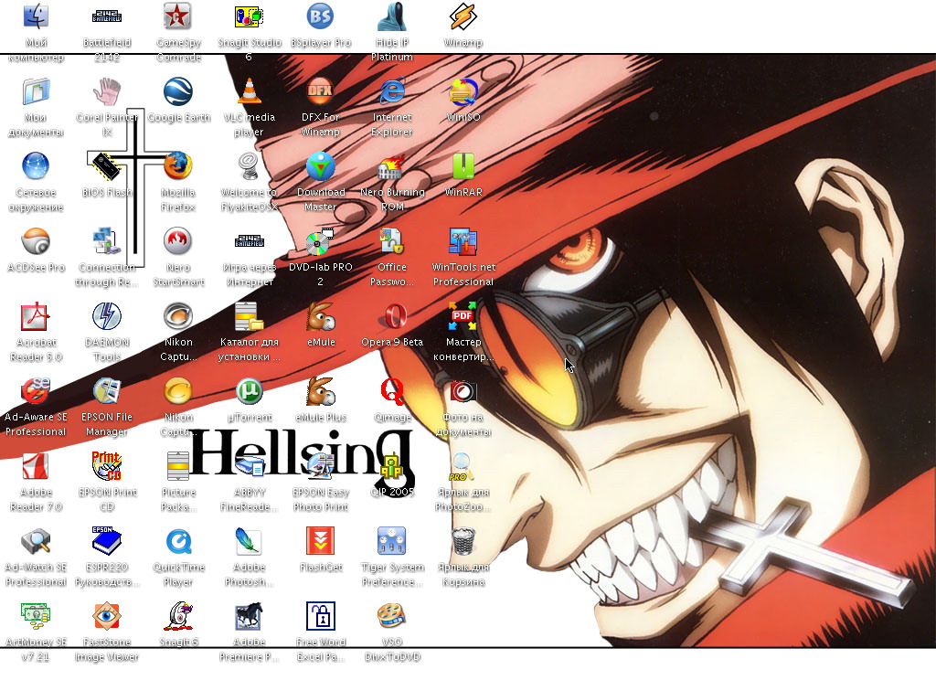Screen dimensions: 936x680
Task: Select the Office Passwo... shortcut
Action: [391, 242]
